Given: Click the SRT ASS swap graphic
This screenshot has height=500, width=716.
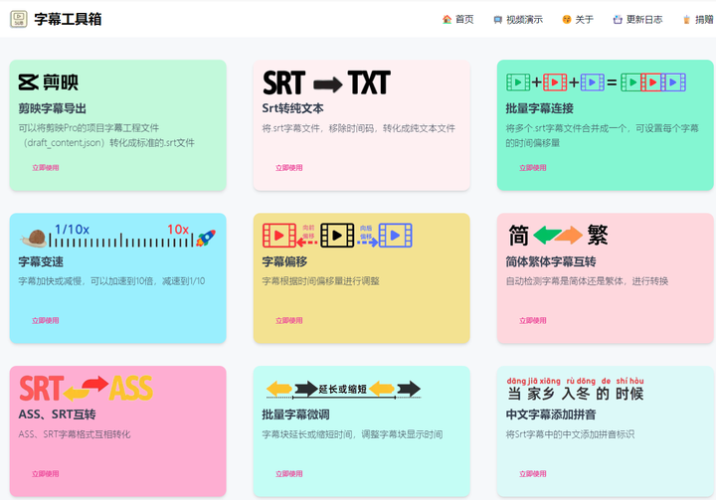Looking at the screenshot, I should [86, 388].
